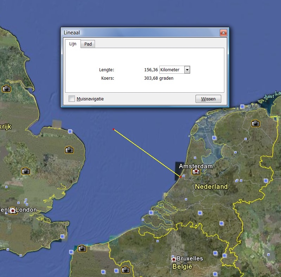This screenshot has width=281, height=277.
Task: Click the Bruxelles capital star icon
Action: click(x=173, y=259)
